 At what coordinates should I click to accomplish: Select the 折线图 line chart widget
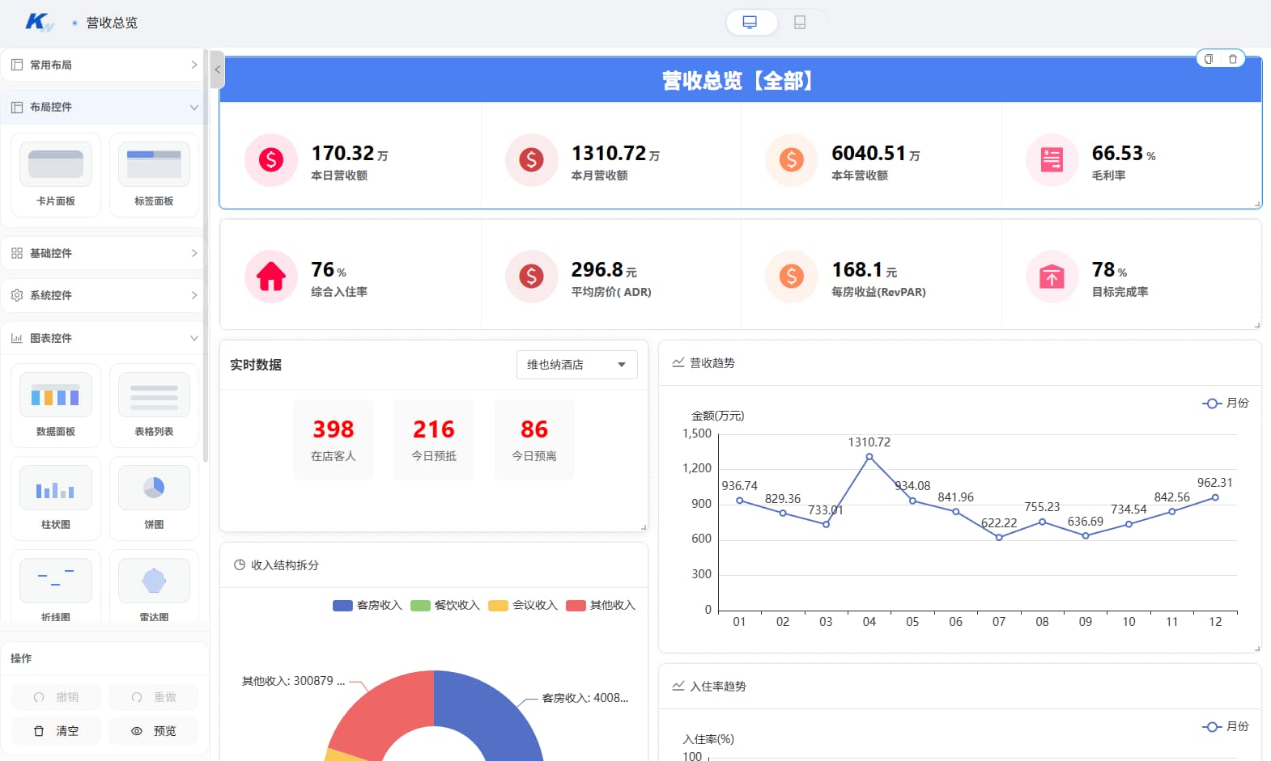click(x=56, y=586)
